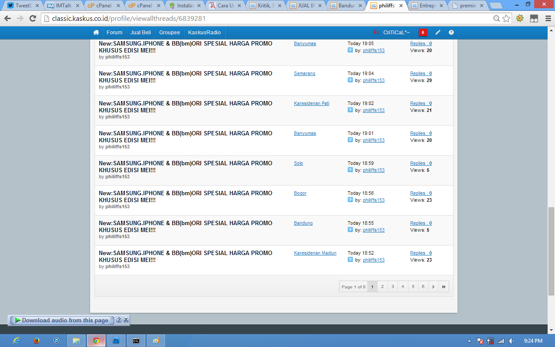Open Bandung subforum link
555x347 pixels.
303,223
